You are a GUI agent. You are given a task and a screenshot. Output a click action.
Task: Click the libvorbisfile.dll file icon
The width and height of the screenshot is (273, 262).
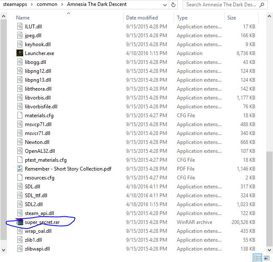[20, 107]
